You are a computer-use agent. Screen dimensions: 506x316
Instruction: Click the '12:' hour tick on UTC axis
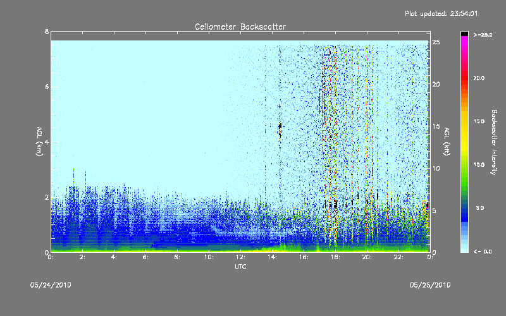[240, 257]
